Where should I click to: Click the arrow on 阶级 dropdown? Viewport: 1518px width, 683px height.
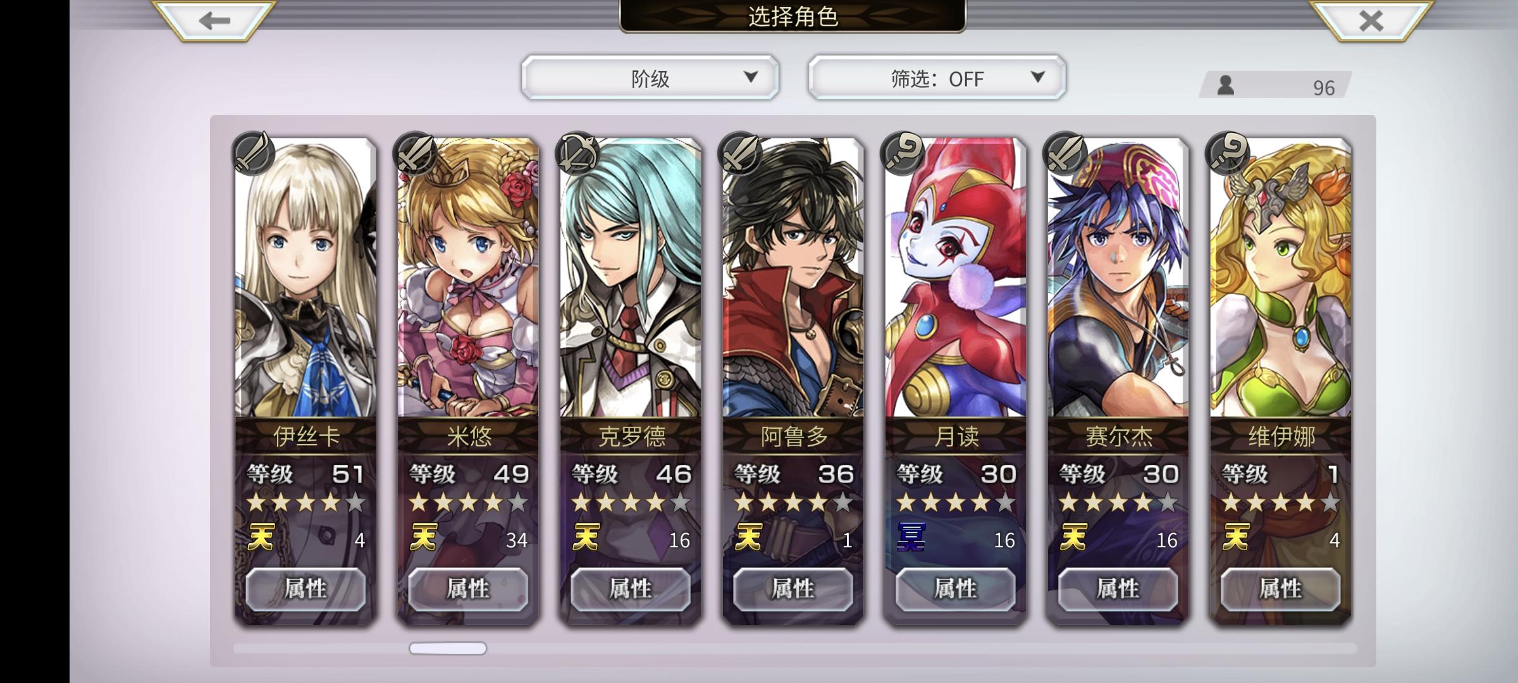pyautogui.click(x=751, y=77)
